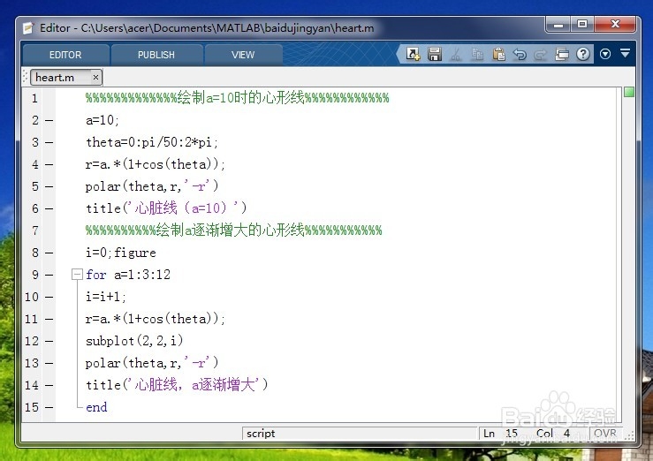Click the 'theta=0:pi/50:2*pi;' line
This screenshot has height=461, width=653.
pyautogui.click(x=152, y=142)
